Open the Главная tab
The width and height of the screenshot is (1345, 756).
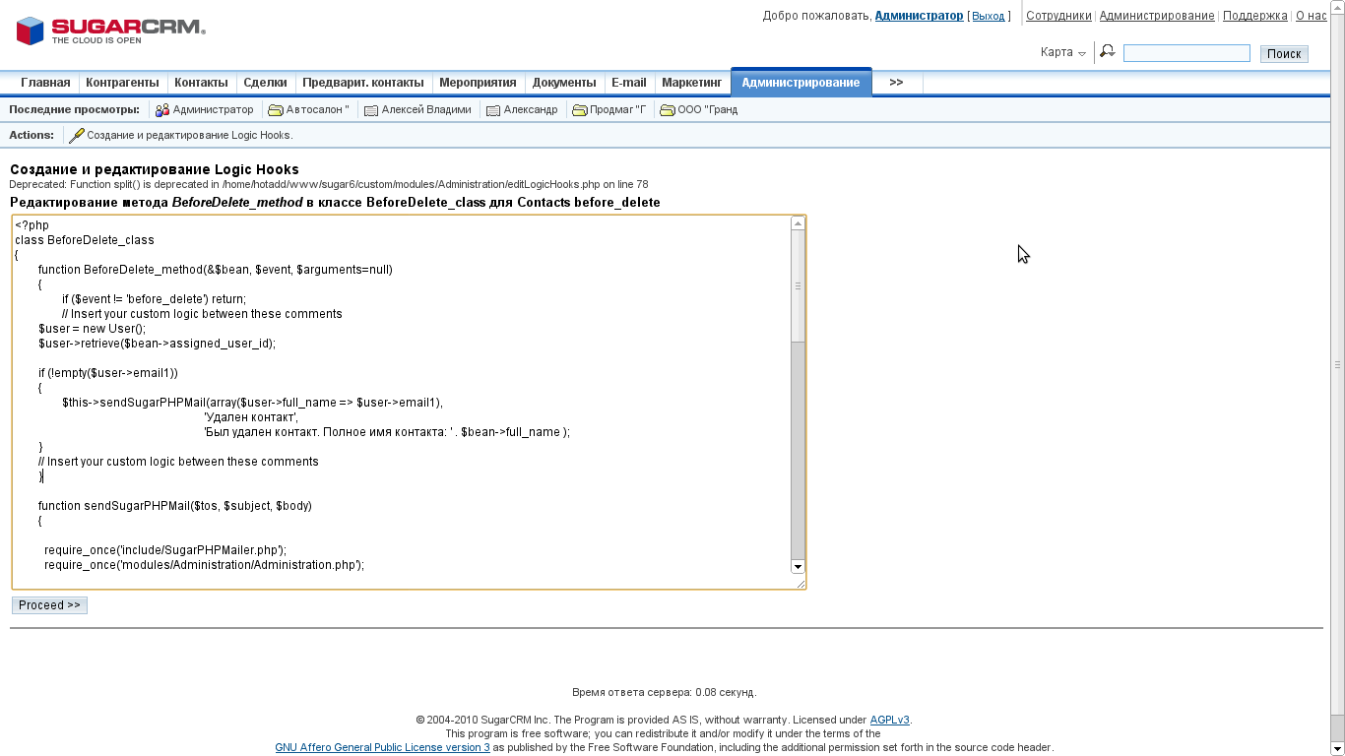pos(45,83)
